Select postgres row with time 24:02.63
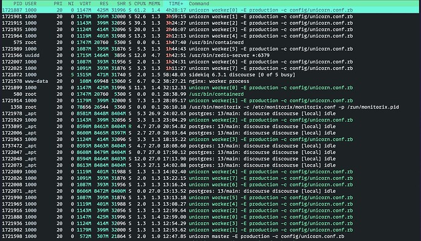The image size is (421, 241). [210, 113]
